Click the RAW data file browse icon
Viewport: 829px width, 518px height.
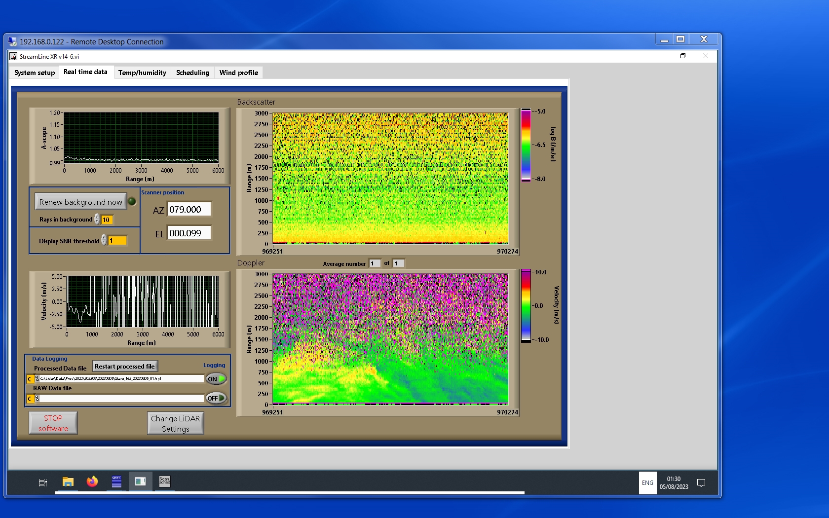point(37,398)
